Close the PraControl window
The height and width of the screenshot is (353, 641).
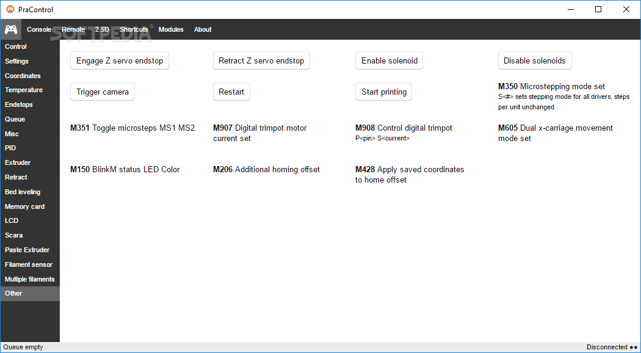626,9
